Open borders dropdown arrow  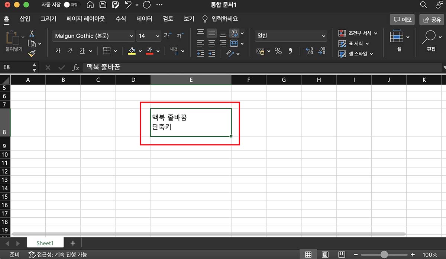coord(115,51)
